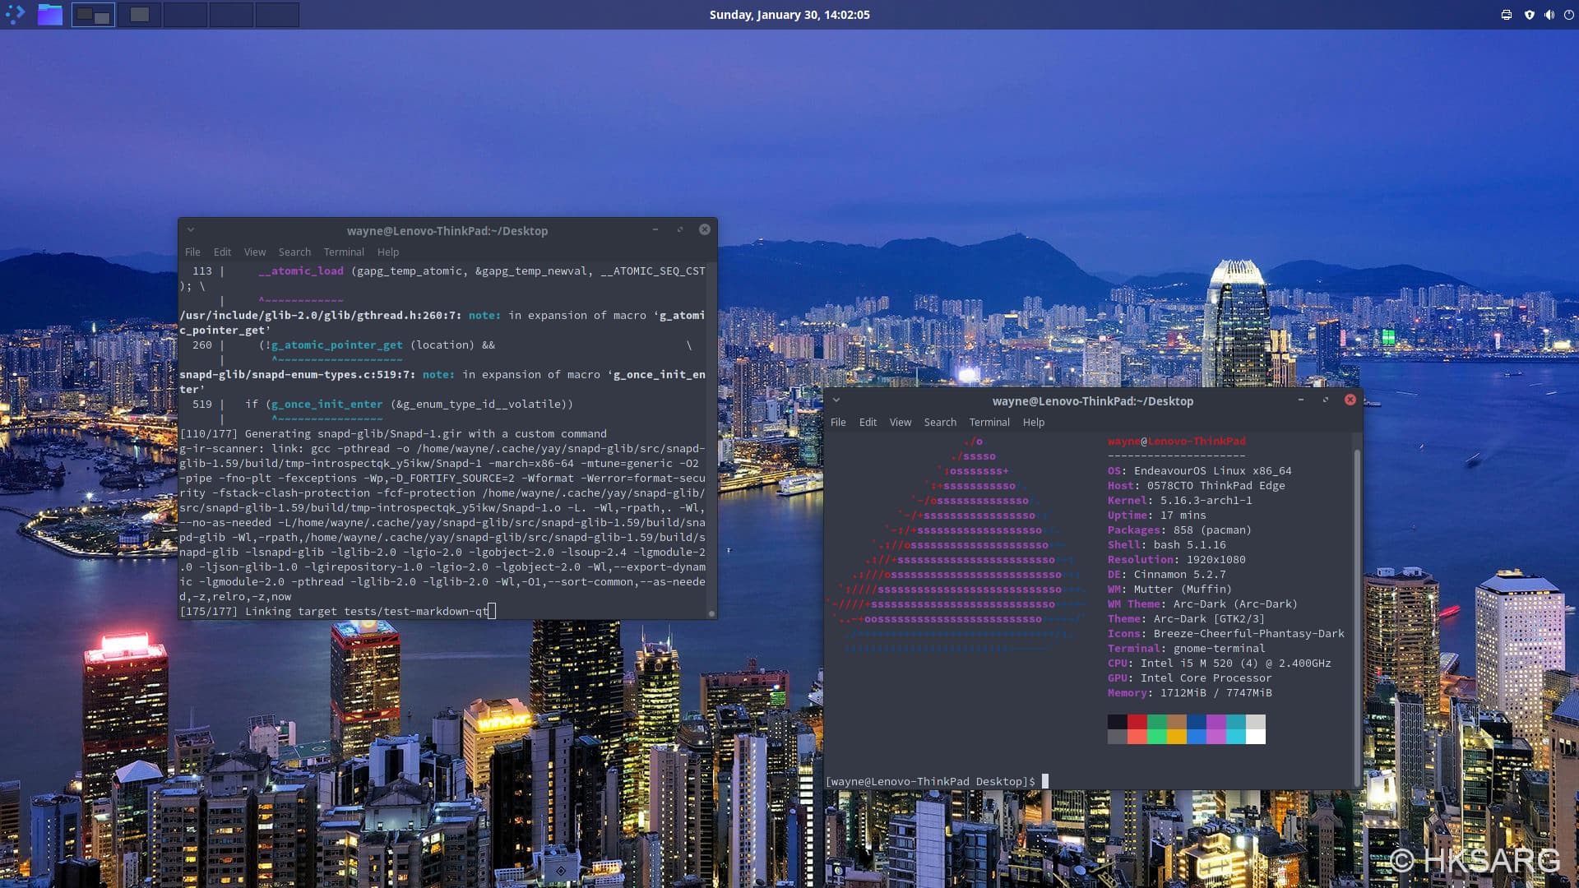
Task: Open View menu in left terminal
Action: click(255, 252)
